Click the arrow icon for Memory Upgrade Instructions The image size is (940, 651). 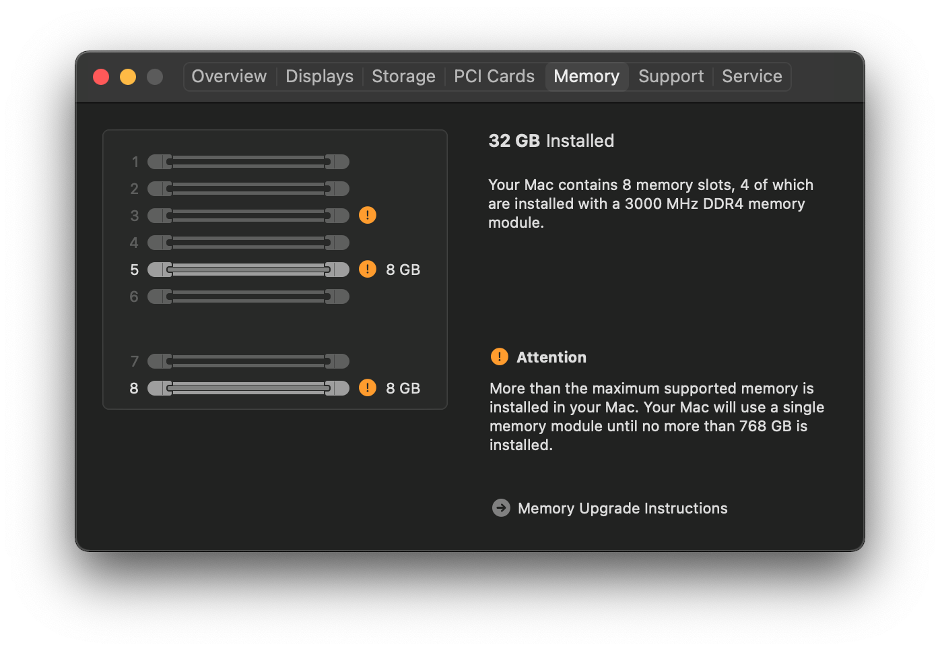click(x=501, y=507)
